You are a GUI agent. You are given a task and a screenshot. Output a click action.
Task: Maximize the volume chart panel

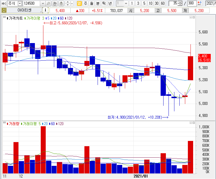point(191,123)
